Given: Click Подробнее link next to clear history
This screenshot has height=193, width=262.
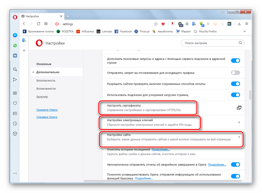Looking at the screenshot, I should click(x=161, y=149).
